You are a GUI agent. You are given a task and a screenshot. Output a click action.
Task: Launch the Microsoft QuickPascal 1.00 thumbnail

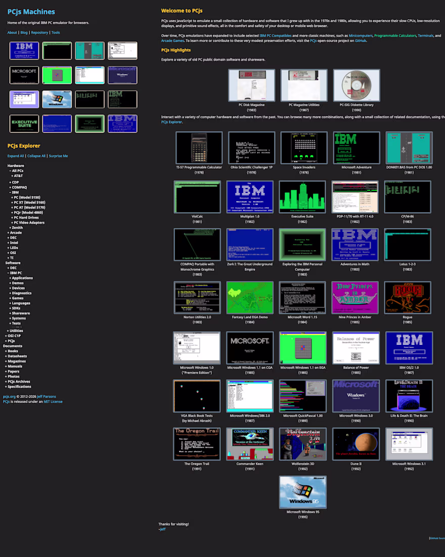[x=303, y=396]
